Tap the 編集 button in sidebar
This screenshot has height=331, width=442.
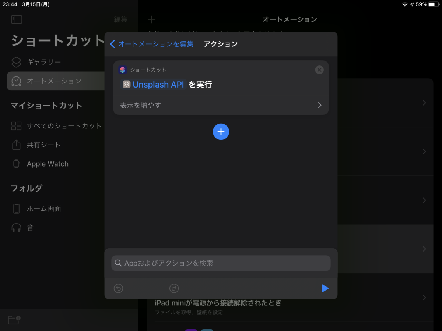121,19
